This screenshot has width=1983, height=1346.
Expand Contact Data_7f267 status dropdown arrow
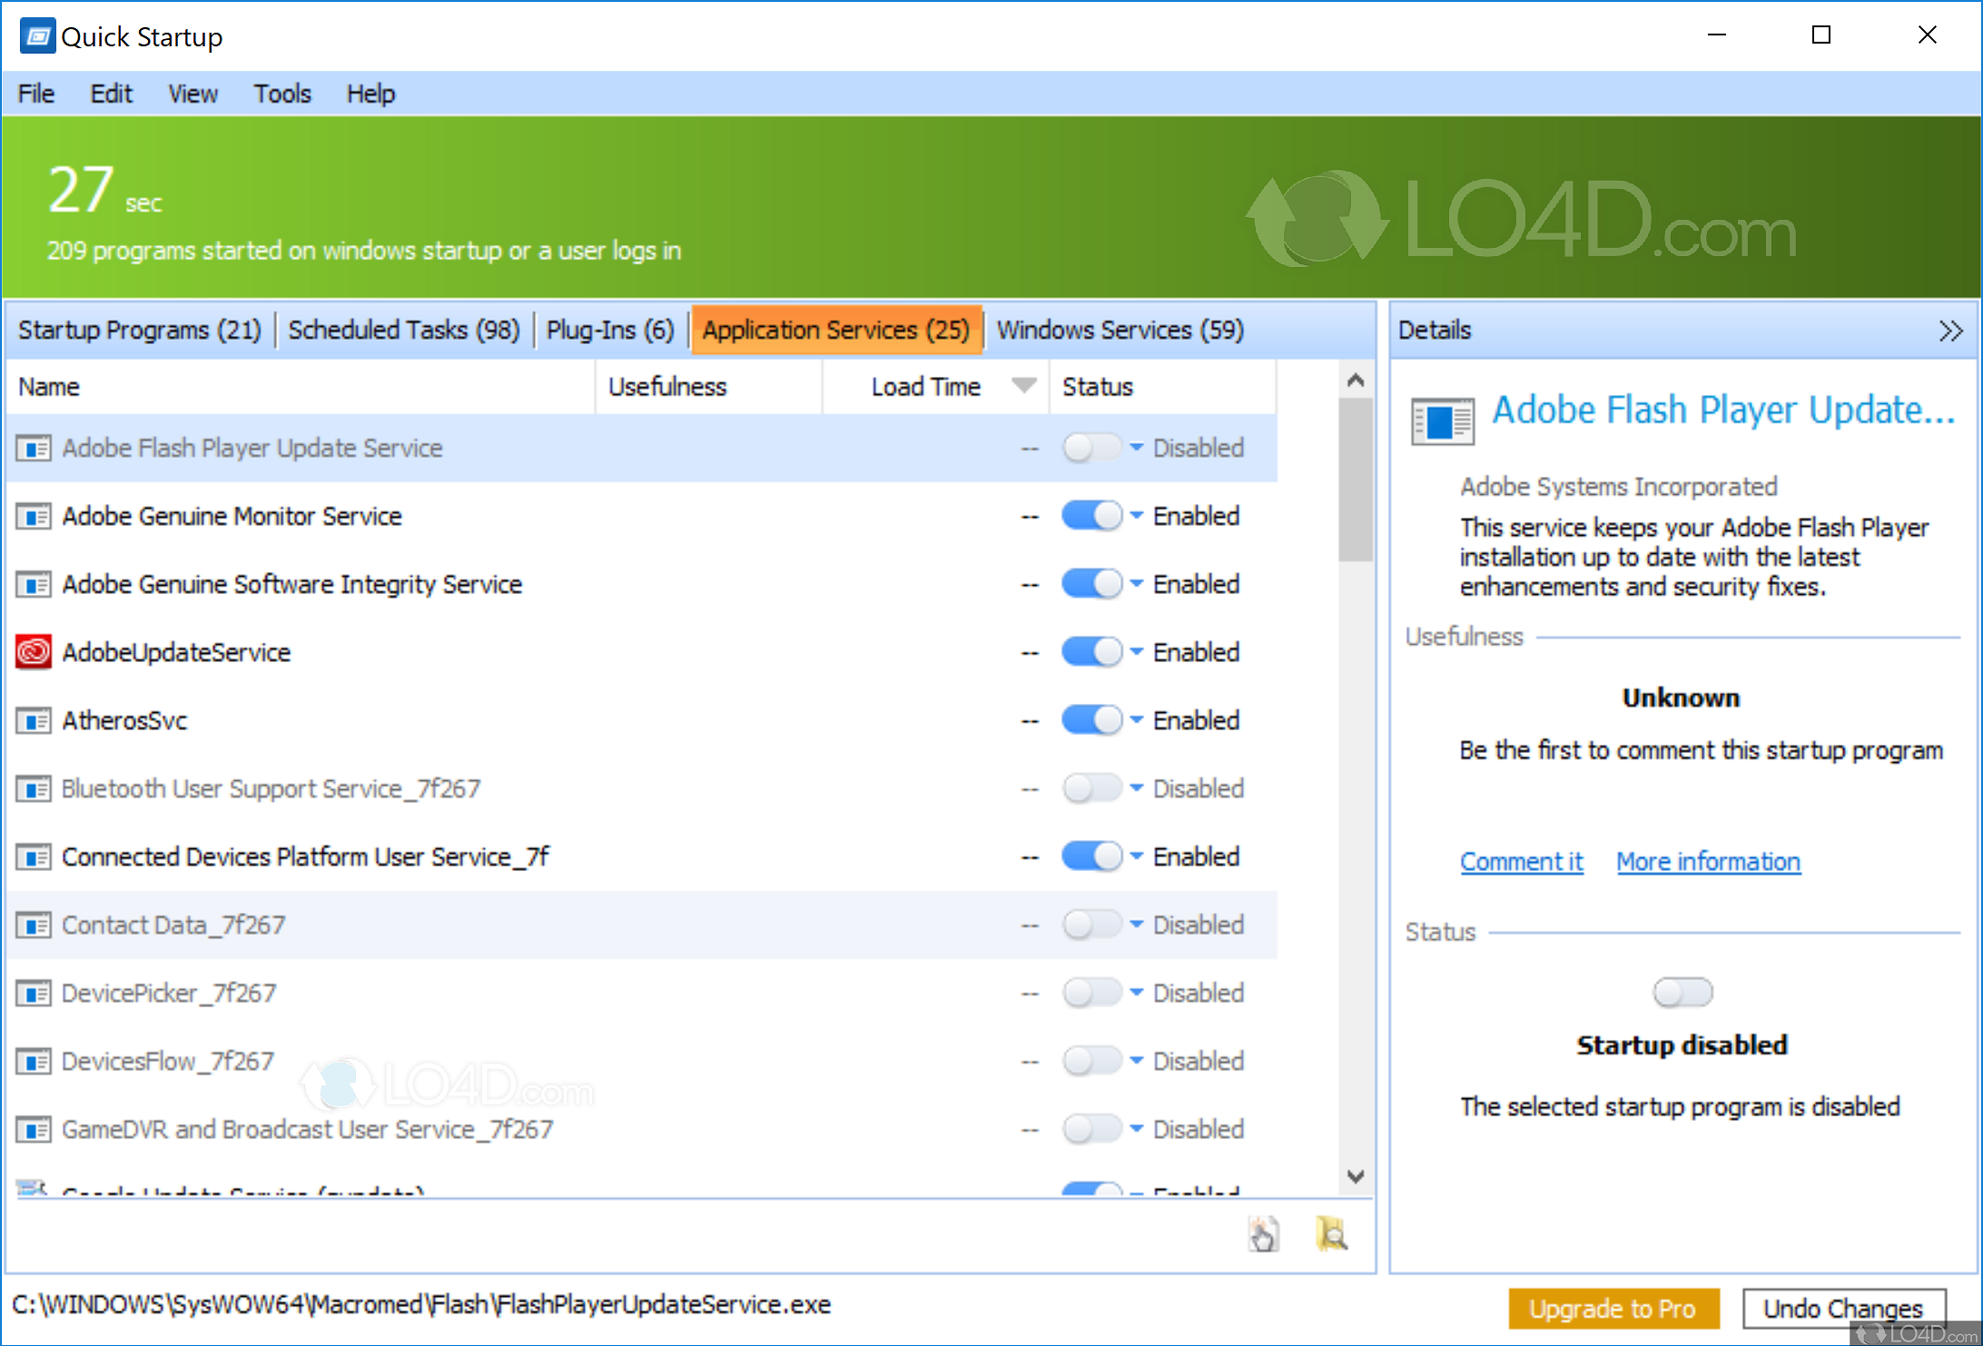coord(1137,924)
